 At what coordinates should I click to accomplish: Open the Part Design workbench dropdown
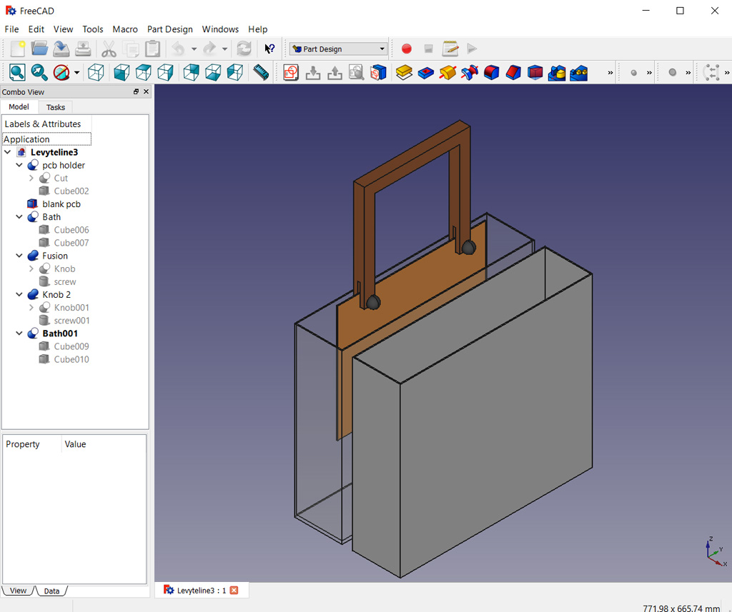(338, 49)
